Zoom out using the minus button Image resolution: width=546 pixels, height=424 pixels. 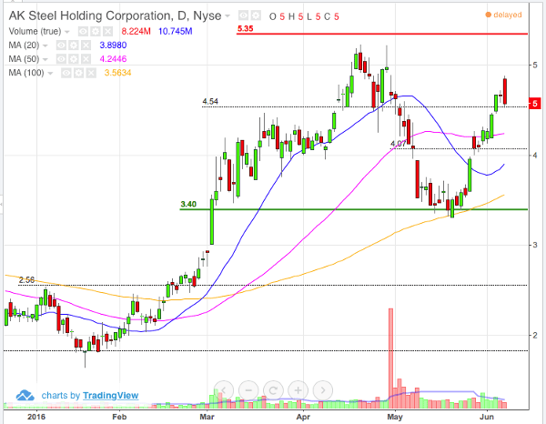pyautogui.click(x=248, y=390)
